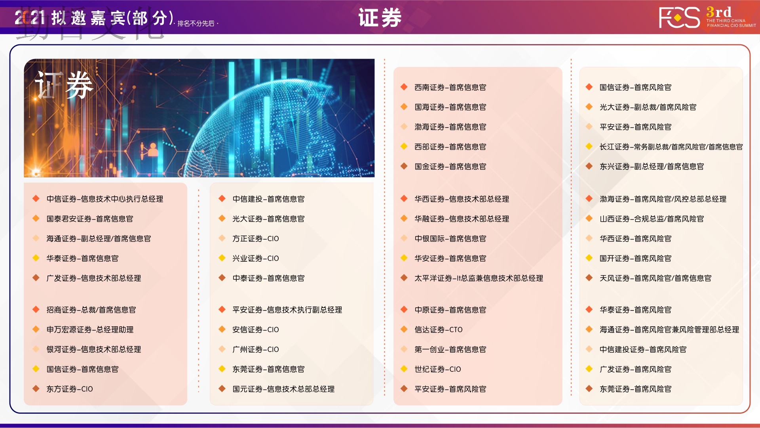This screenshot has width=760, height=428.
Task: Click 海通证券-副总经理/首席信息官
Action: 99,239
